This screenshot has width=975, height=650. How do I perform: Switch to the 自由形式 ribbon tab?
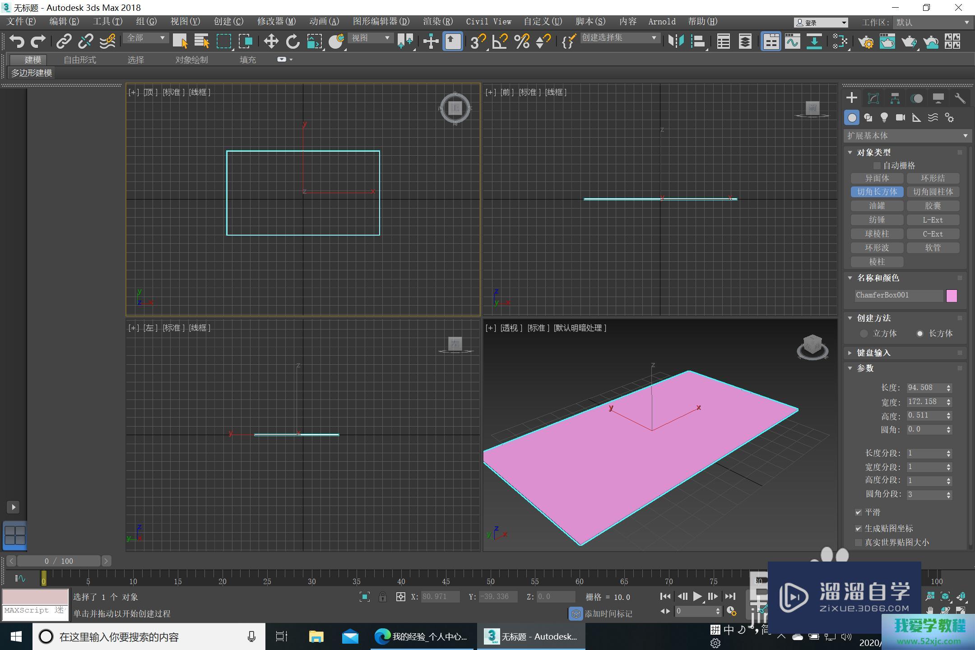[79, 60]
